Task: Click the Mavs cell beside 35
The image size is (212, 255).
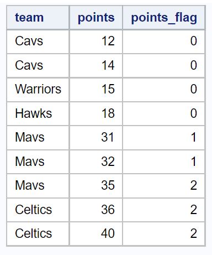Action: point(38,186)
